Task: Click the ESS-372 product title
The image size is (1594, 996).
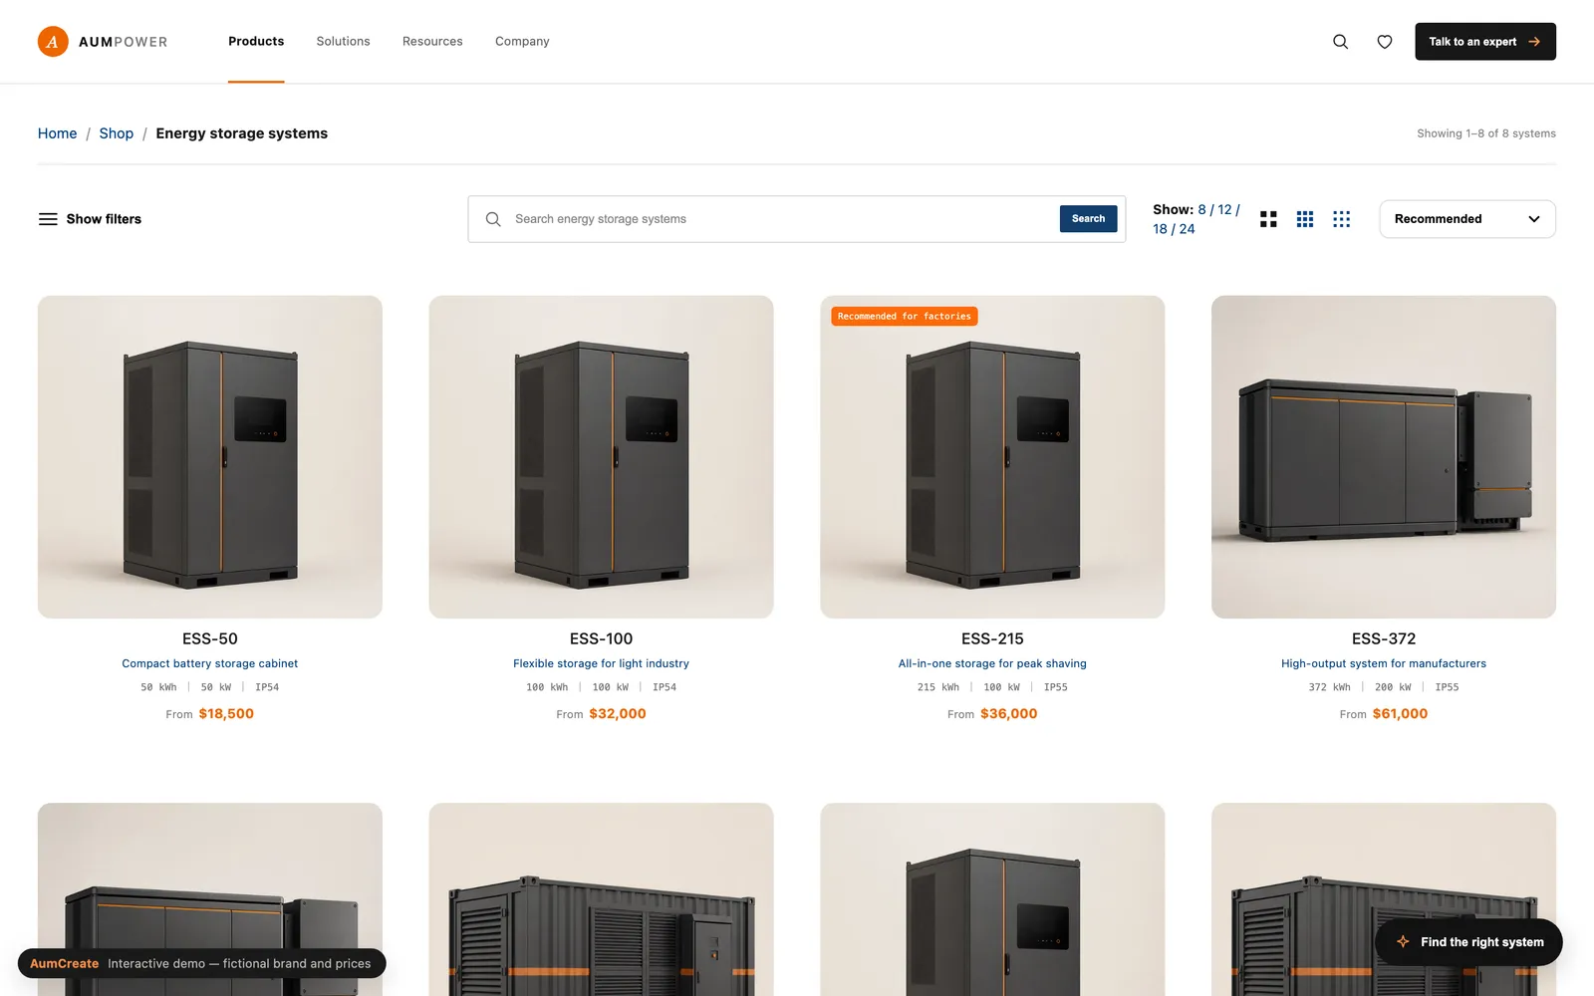Action: 1384,639
